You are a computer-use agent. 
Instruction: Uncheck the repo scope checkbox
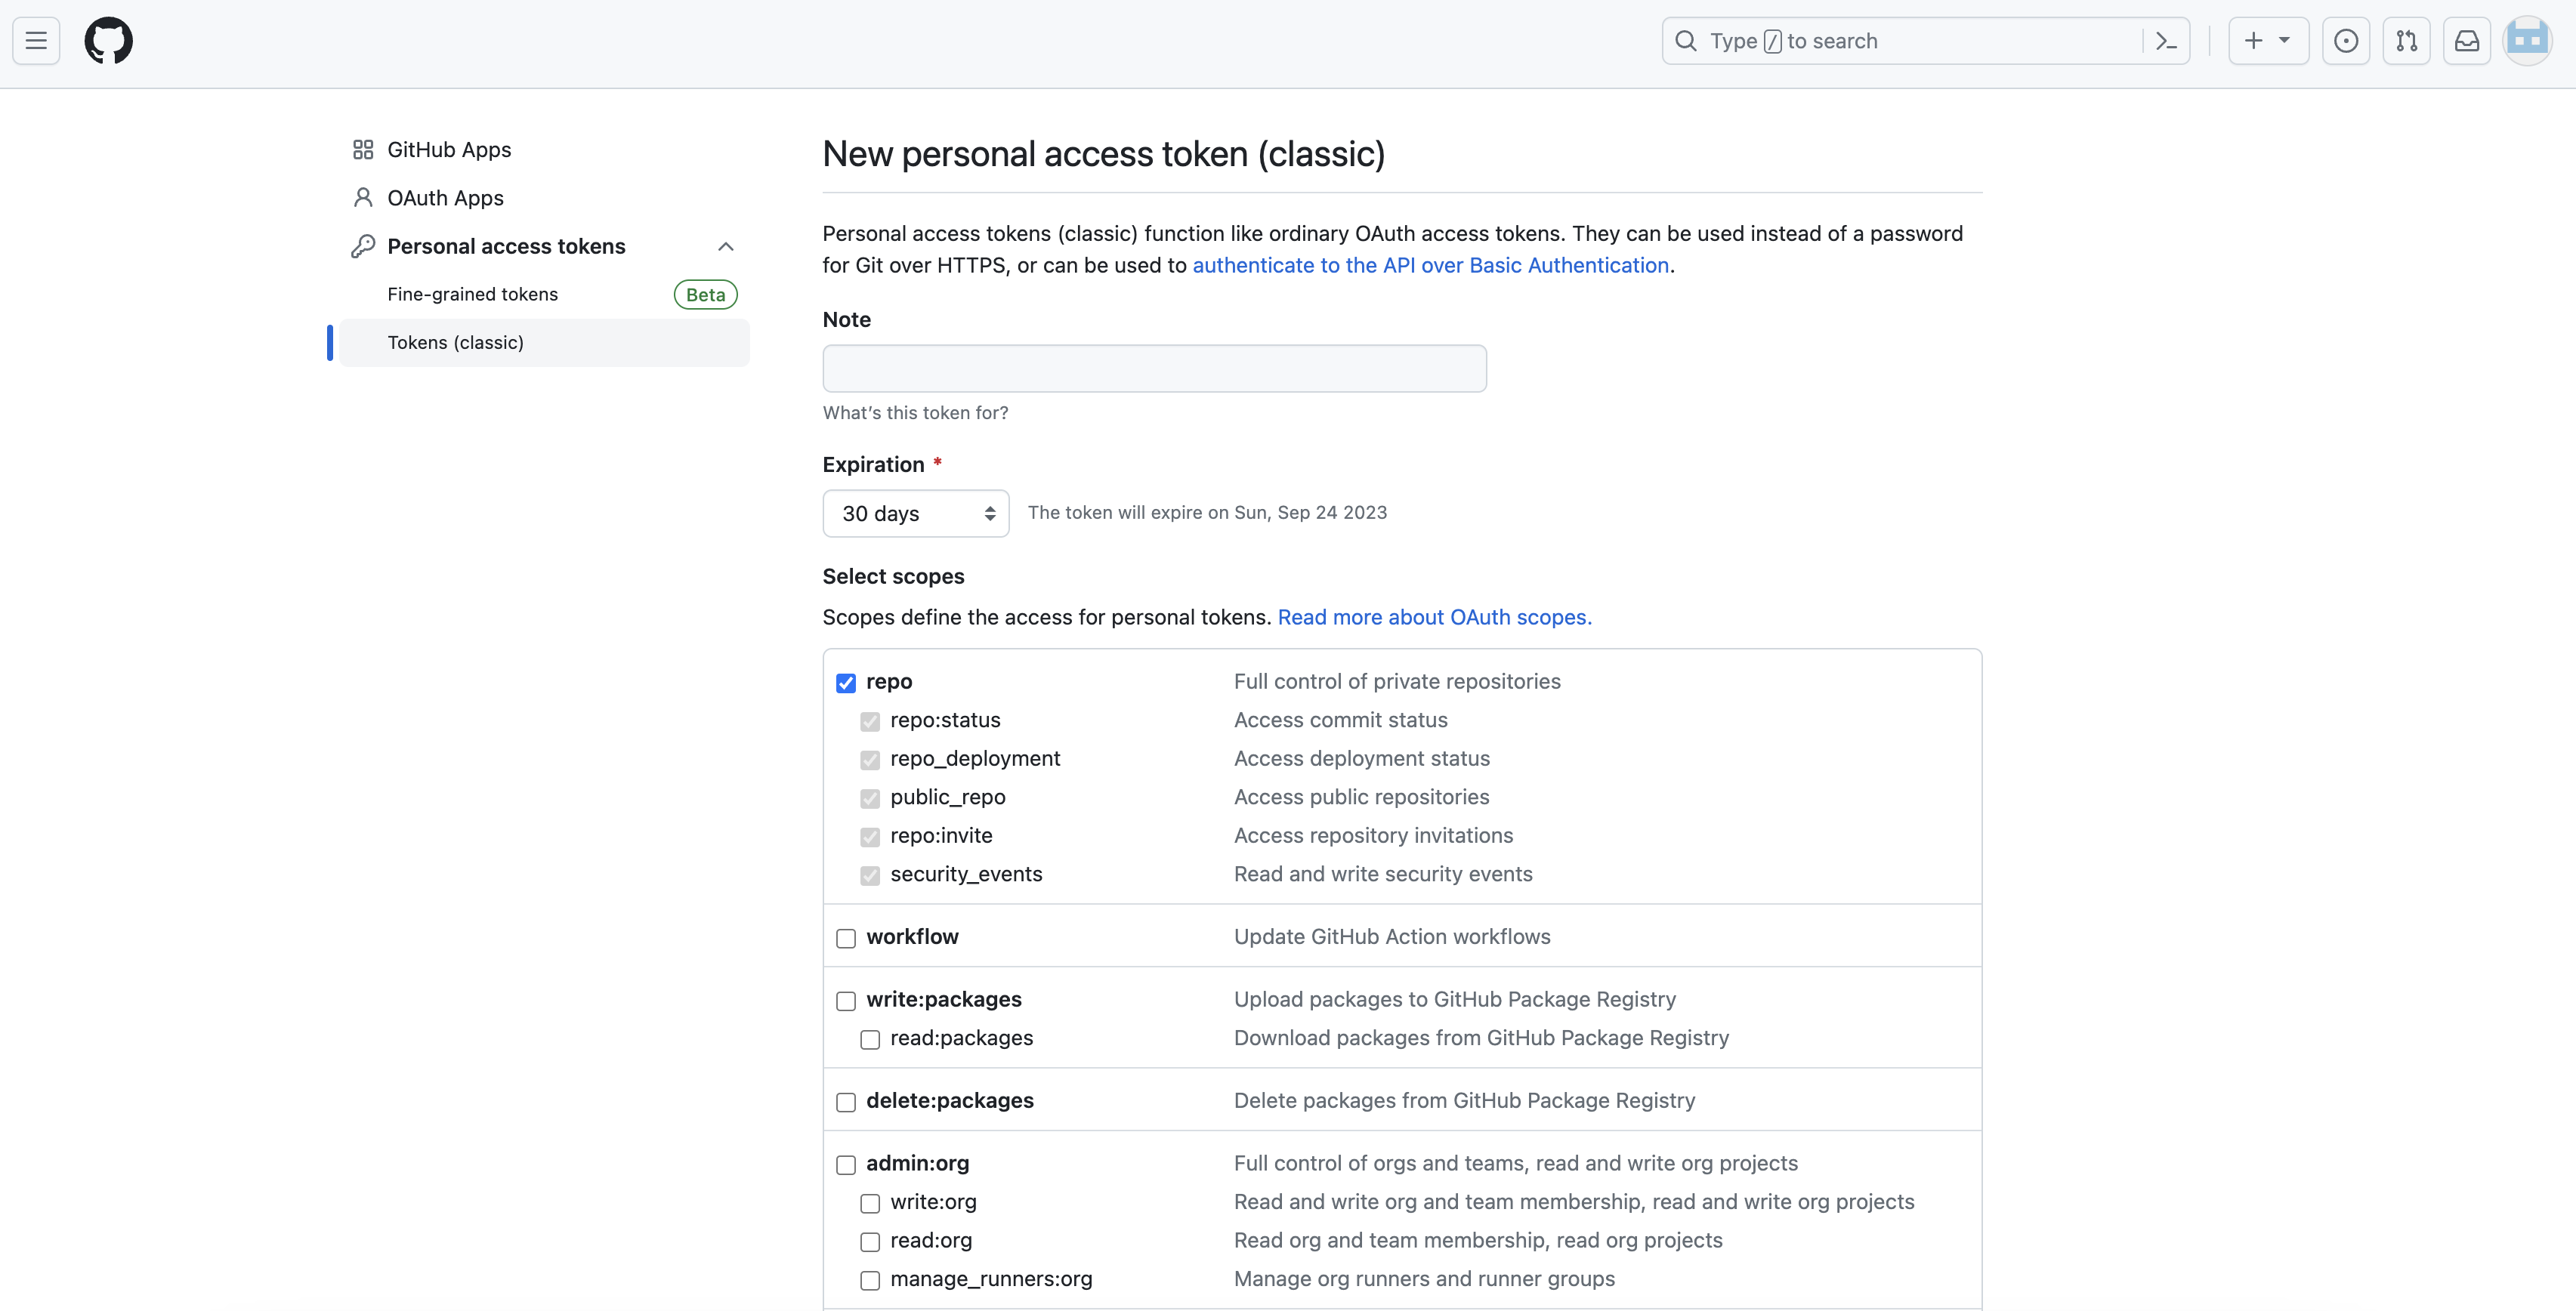tap(846, 683)
